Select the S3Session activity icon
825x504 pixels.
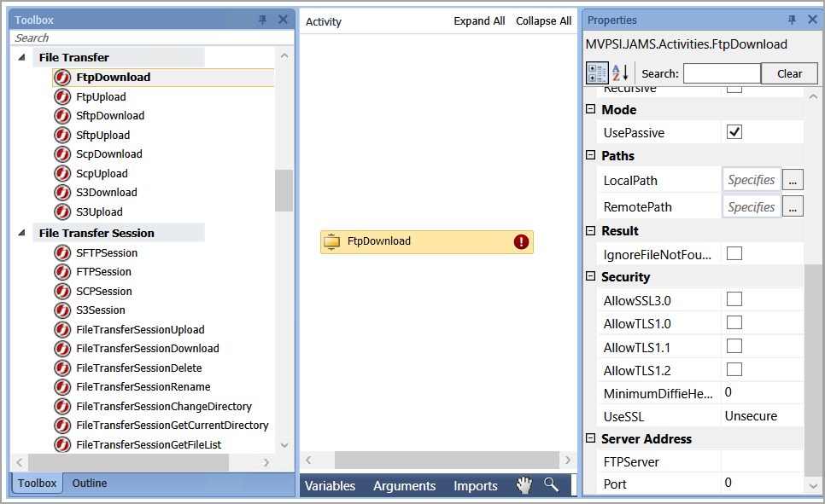click(62, 310)
